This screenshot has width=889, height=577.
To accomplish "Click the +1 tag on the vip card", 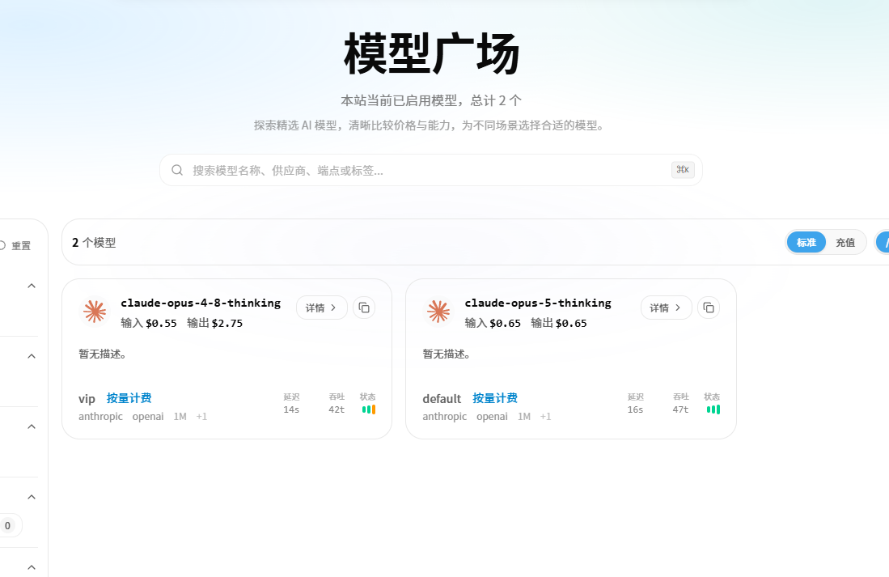I will (x=202, y=417).
